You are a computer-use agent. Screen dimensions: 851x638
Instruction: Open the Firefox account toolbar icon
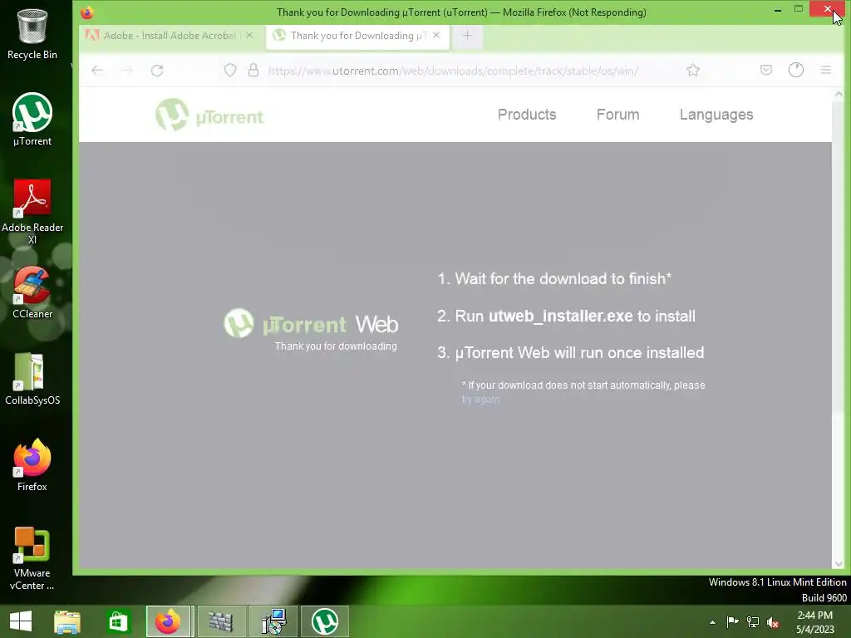point(795,70)
